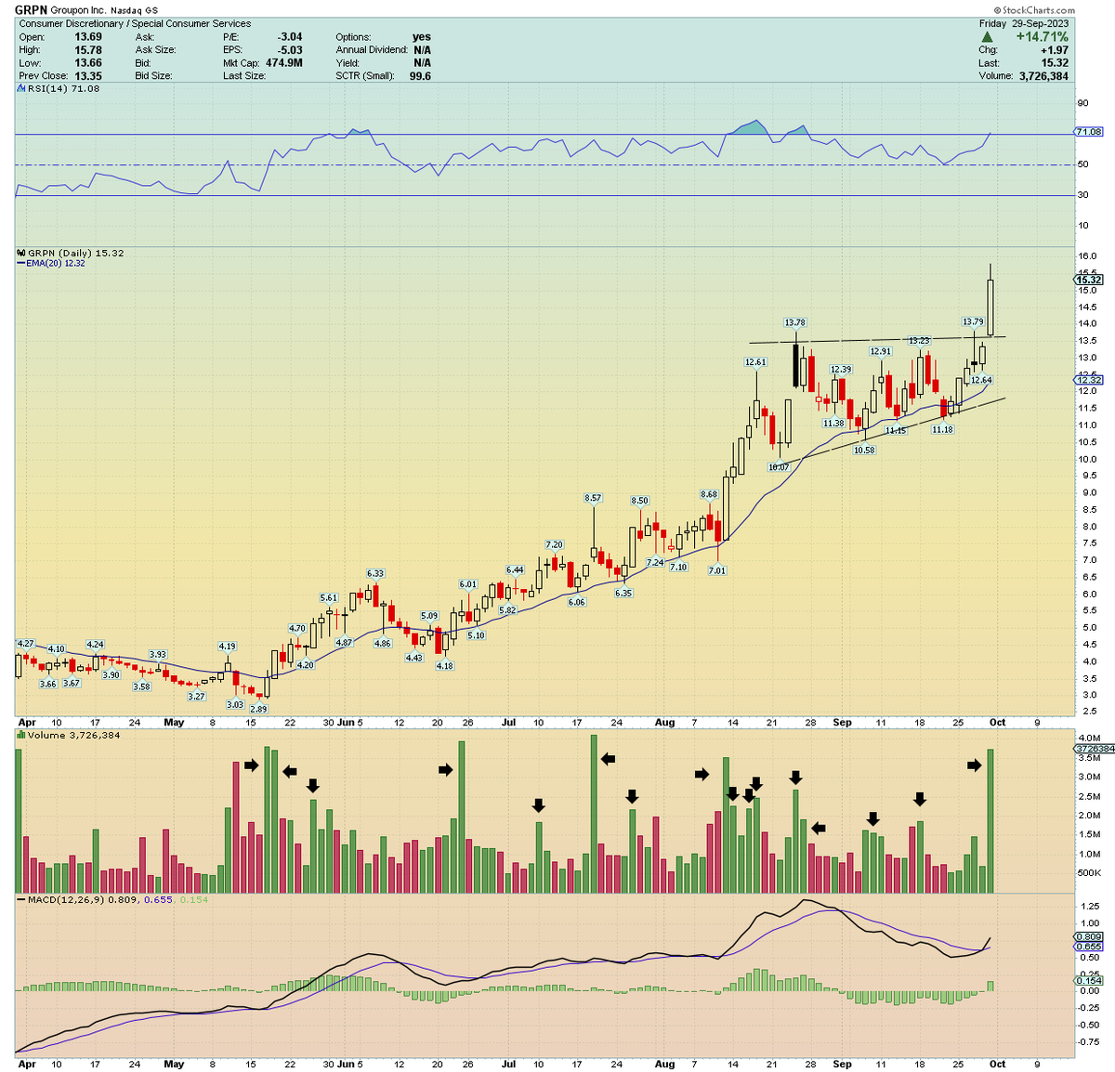Click the Mkt Cap value 474.9M
The image size is (1115, 1072).
click(x=283, y=63)
